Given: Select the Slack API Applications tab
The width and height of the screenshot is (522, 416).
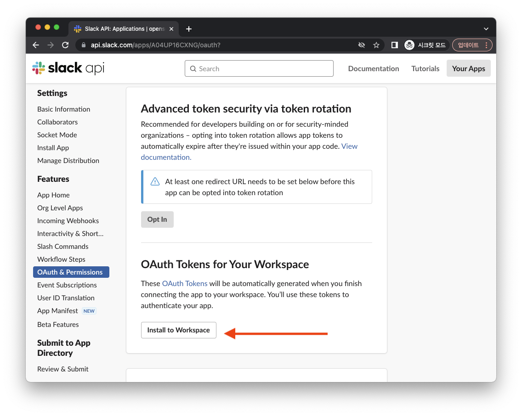Looking at the screenshot, I should [124, 29].
